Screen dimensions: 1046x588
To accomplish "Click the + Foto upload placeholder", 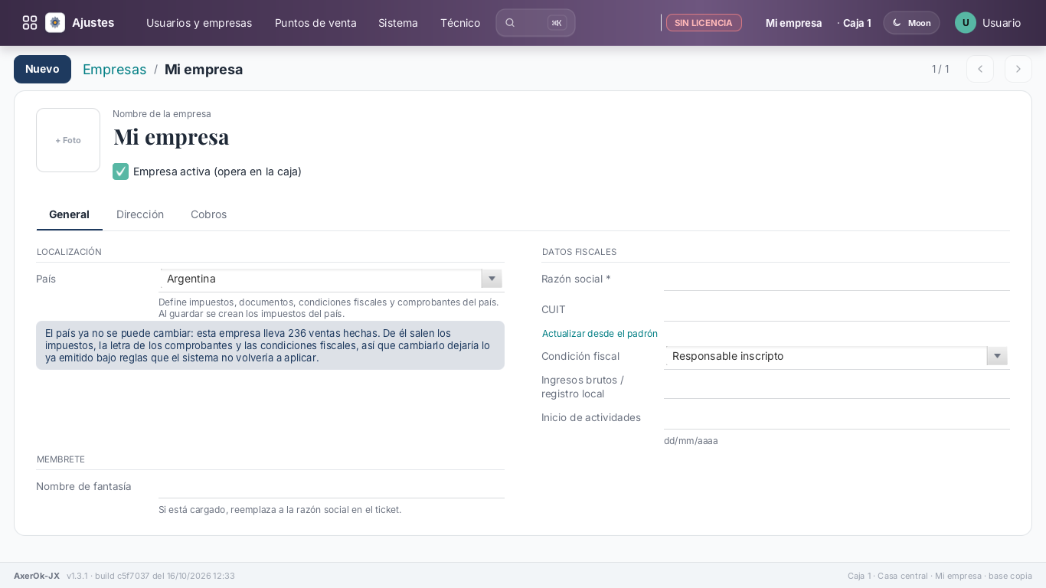I will pos(68,140).
